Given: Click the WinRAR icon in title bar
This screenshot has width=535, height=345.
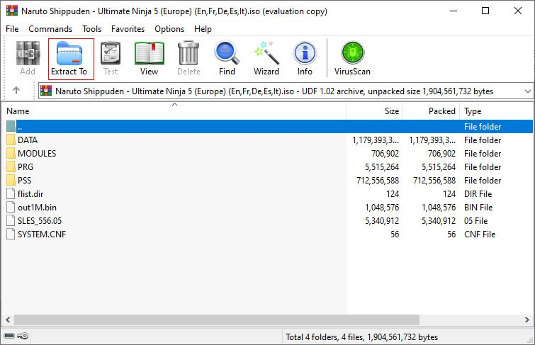Looking at the screenshot, I should point(11,11).
